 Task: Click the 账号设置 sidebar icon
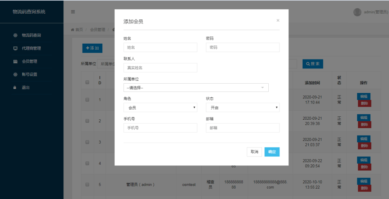coord(15,74)
